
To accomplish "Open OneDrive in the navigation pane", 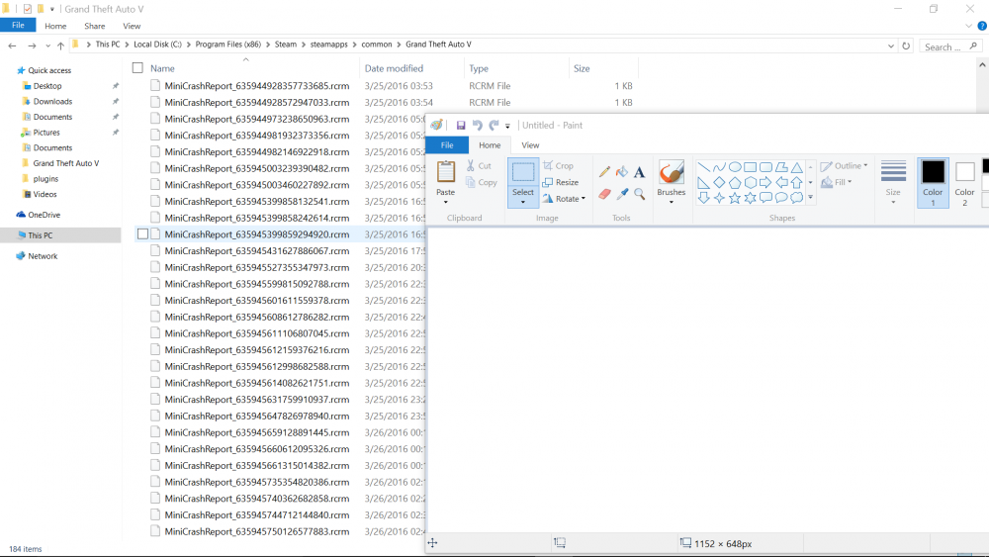I will (x=45, y=215).
